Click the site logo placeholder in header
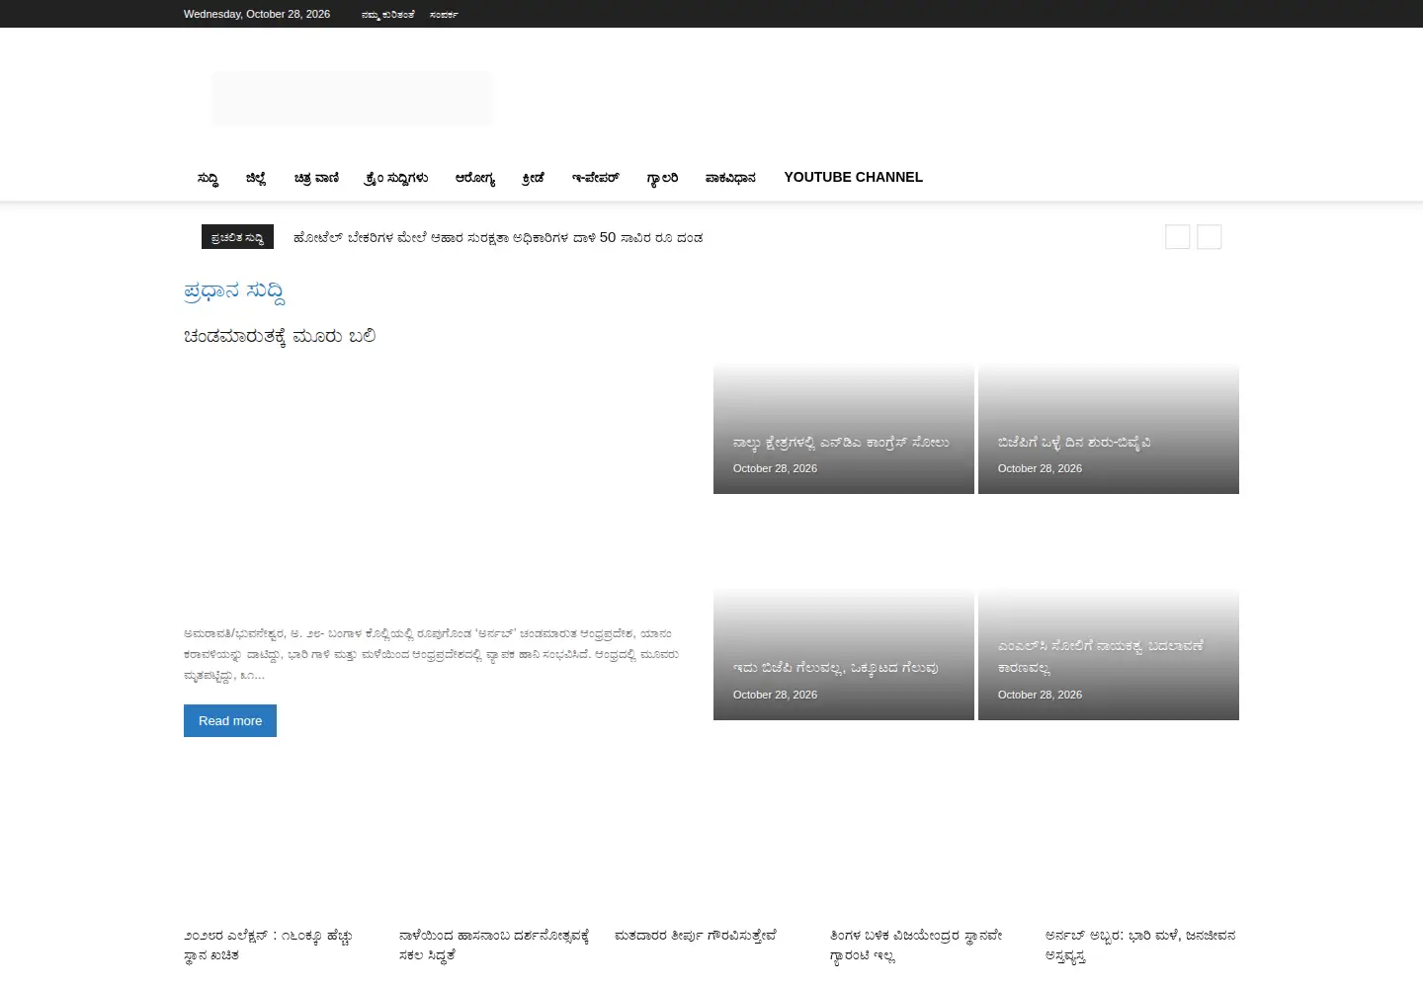The height and width of the screenshot is (988, 1423). (x=352, y=98)
